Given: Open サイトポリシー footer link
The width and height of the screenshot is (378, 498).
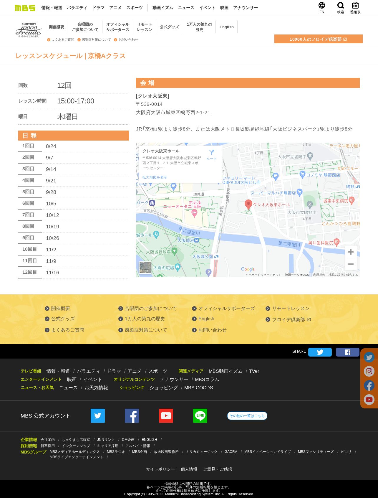Looking at the screenshot, I should (x=160, y=469).
